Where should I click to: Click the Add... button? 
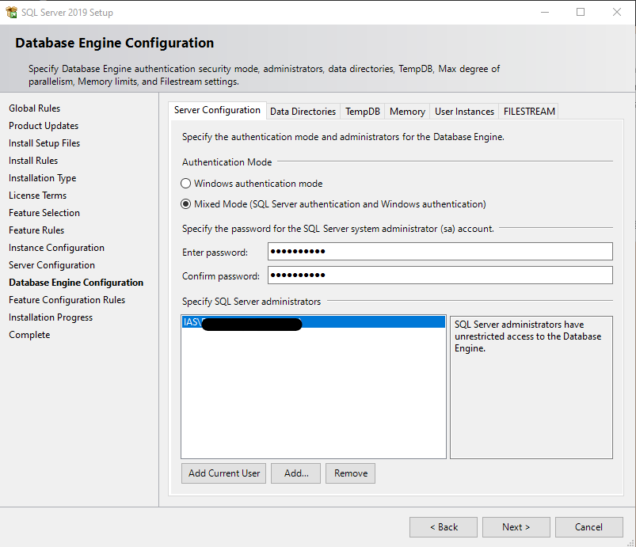coord(296,473)
